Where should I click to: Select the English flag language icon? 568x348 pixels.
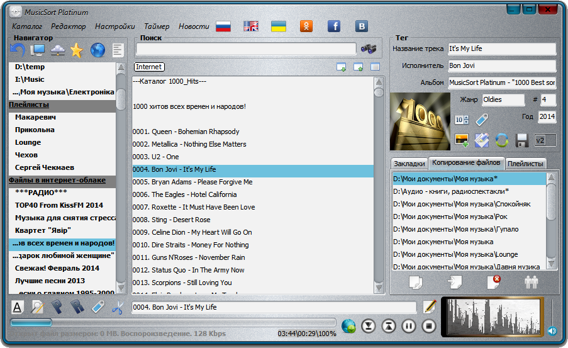[x=251, y=26]
